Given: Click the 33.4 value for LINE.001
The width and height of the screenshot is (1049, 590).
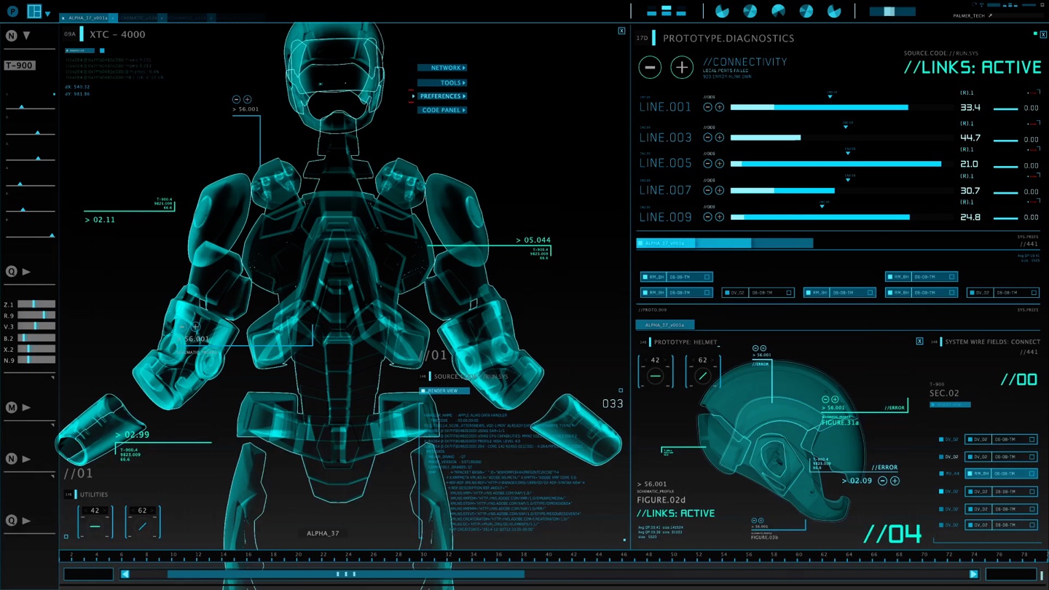Looking at the screenshot, I should 970,107.
